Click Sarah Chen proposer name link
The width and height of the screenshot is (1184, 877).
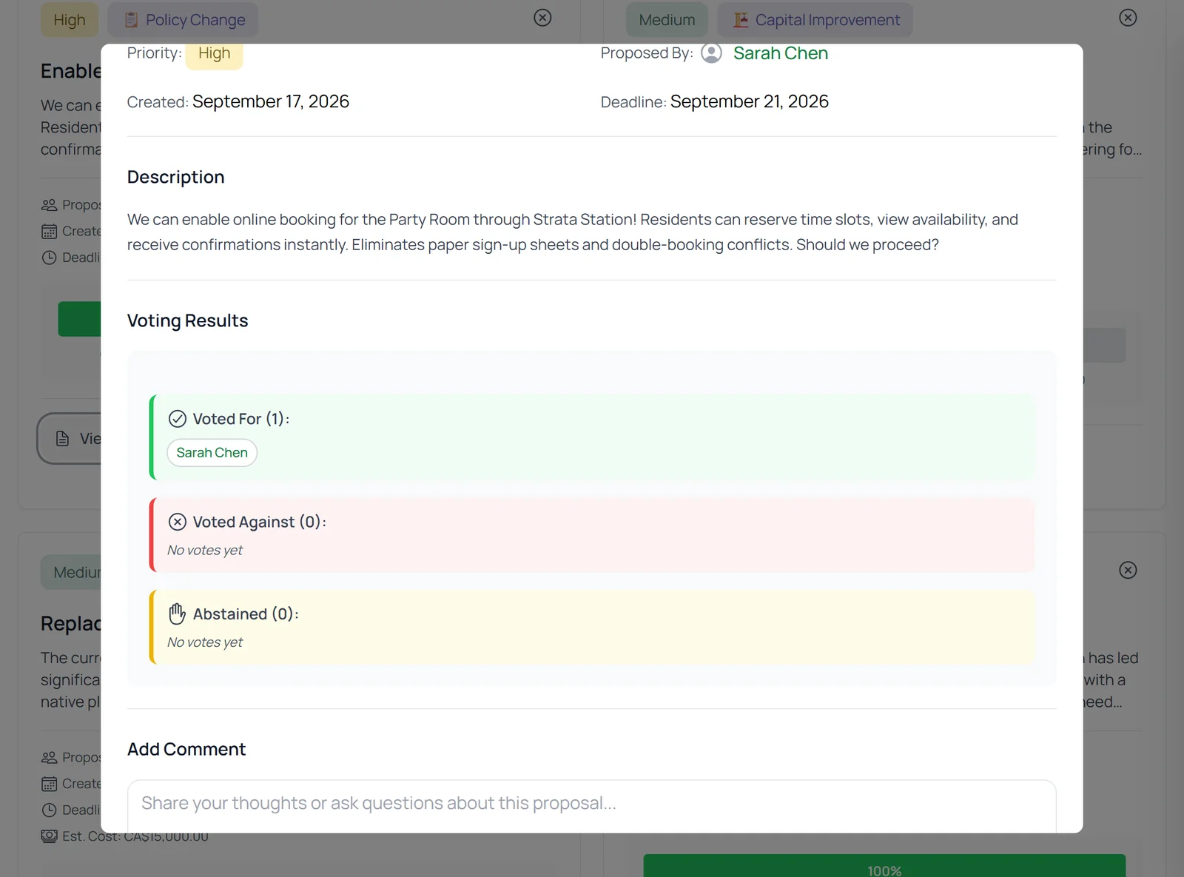780,53
